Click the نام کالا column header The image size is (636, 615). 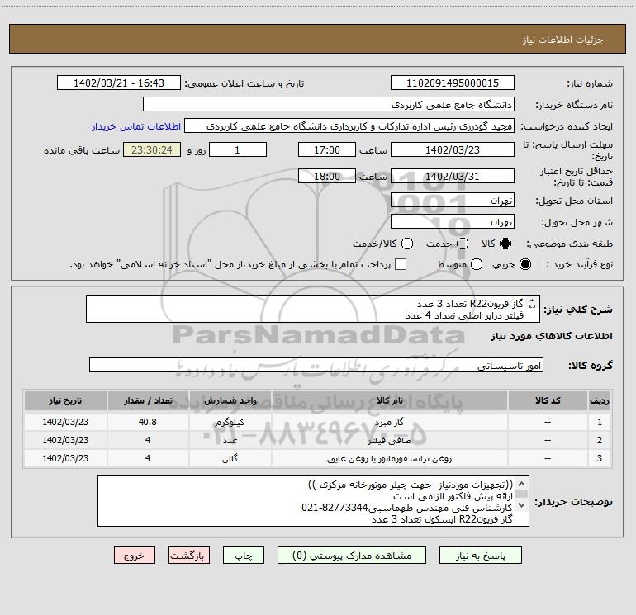tap(389, 401)
